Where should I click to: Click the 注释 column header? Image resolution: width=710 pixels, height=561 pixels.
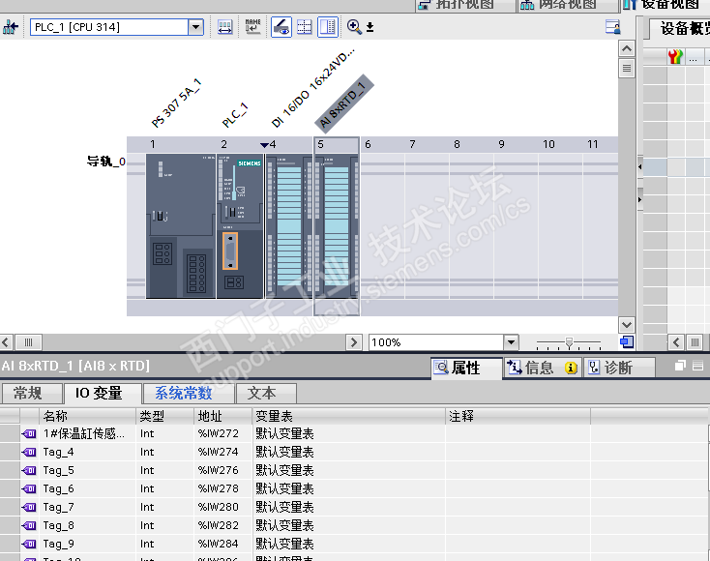518,416
